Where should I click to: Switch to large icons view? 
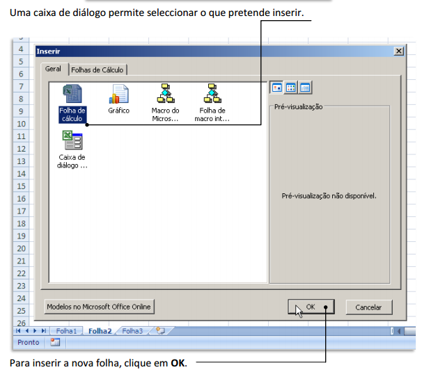coord(276,87)
